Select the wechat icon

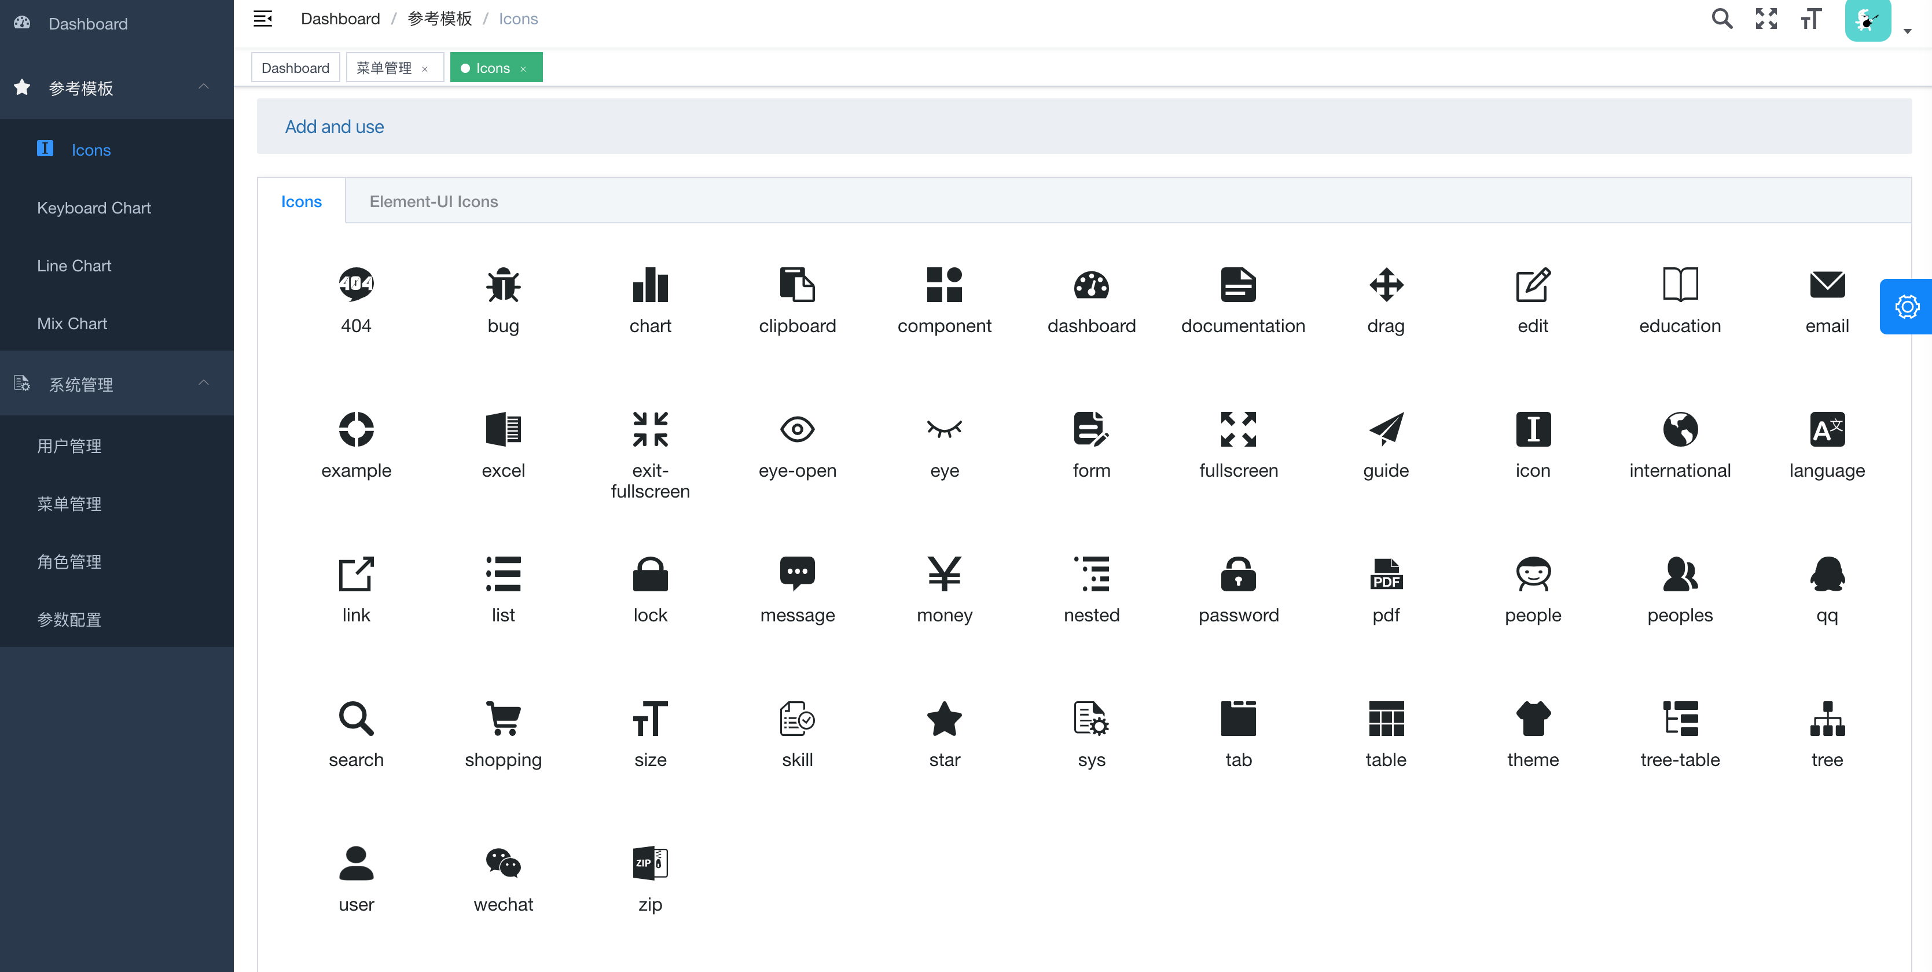503,863
